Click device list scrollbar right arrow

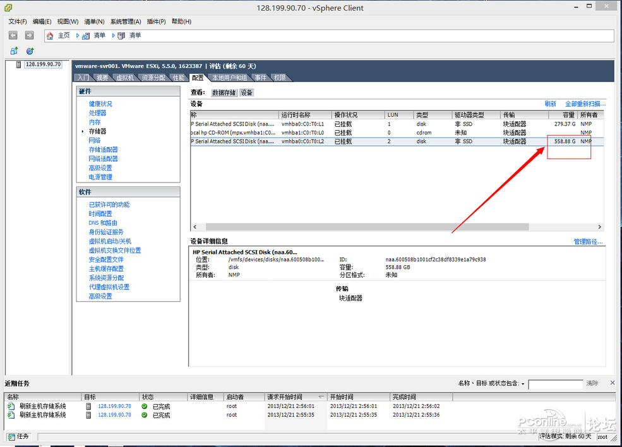[600, 227]
